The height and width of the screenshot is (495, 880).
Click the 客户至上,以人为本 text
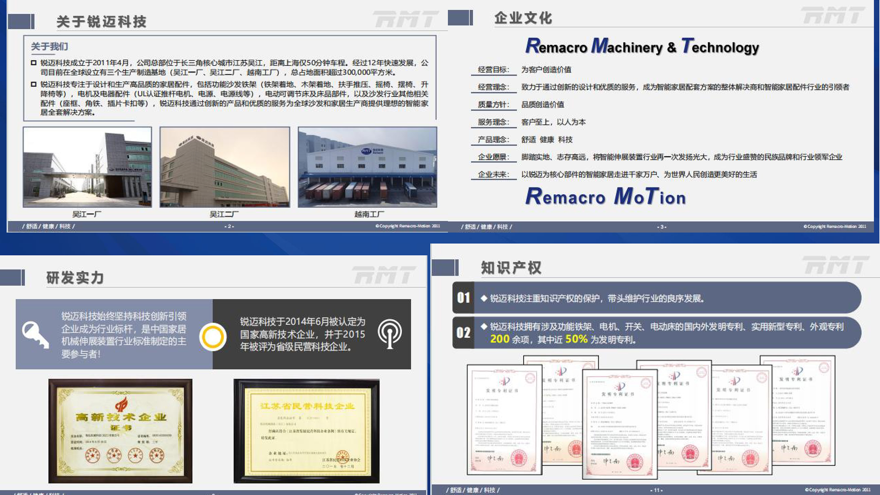(x=553, y=122)
